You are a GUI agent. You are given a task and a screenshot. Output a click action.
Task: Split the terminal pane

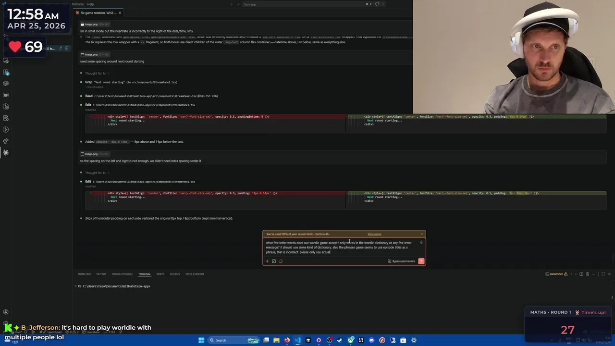(581, 274)
